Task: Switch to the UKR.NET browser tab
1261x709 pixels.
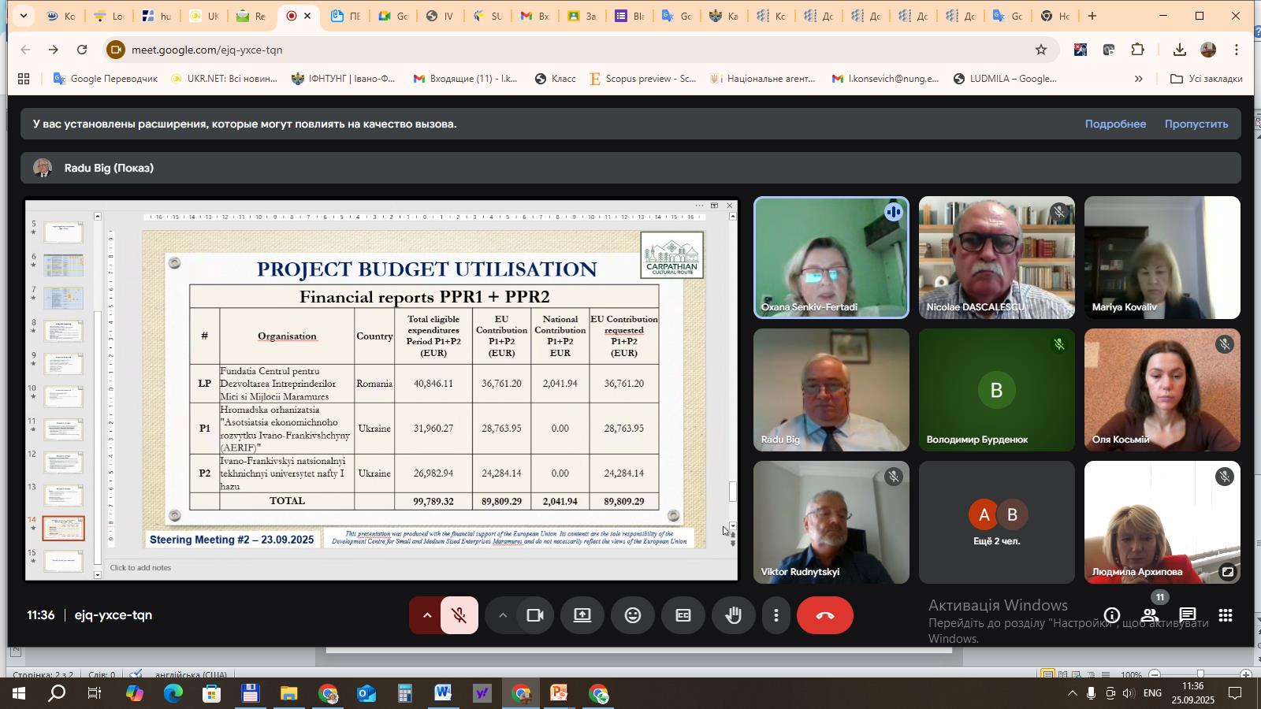Action: click(x=203, y=16)
